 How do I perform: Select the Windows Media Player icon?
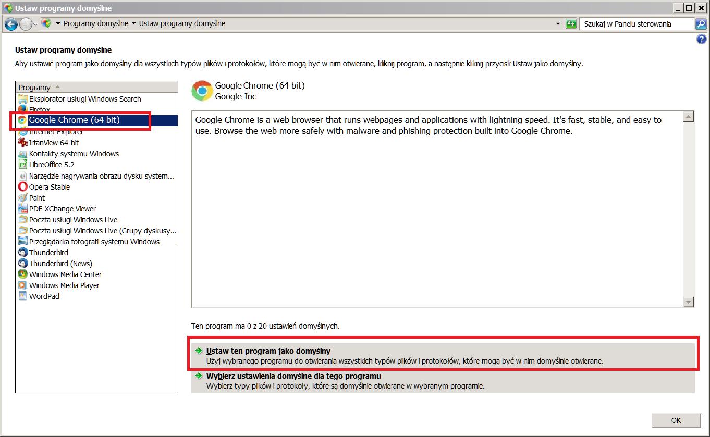point(22,285)
